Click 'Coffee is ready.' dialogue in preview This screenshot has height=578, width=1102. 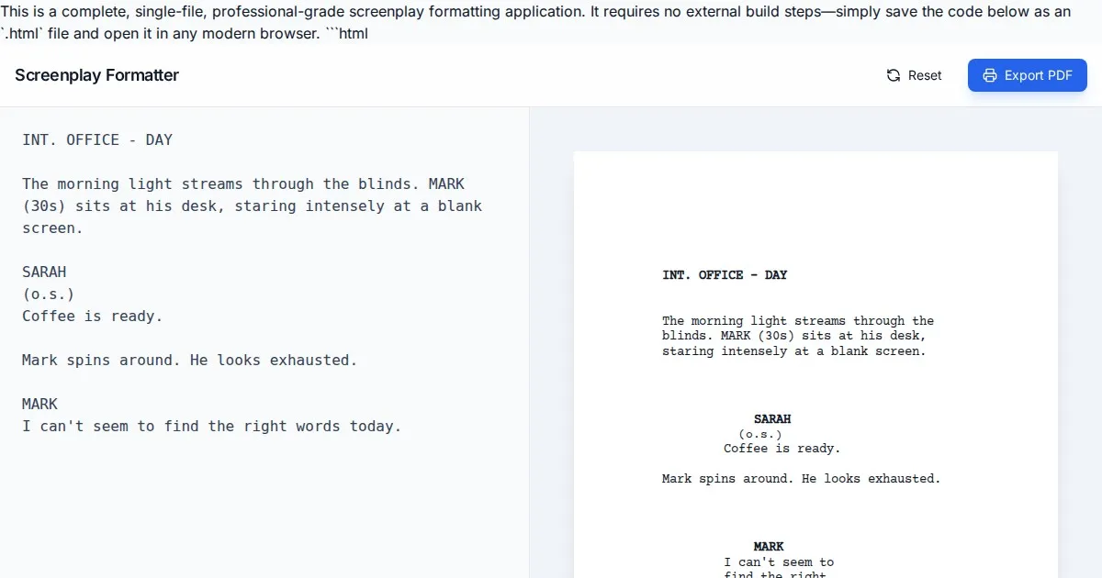pyautogui.click(x=782, y=449)
